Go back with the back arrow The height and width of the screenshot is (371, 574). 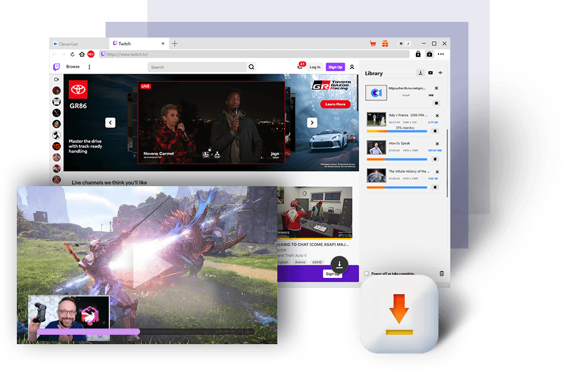point(54,54)
